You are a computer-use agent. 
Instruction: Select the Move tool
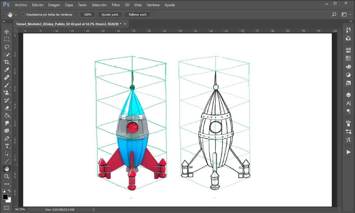point(7,32)
